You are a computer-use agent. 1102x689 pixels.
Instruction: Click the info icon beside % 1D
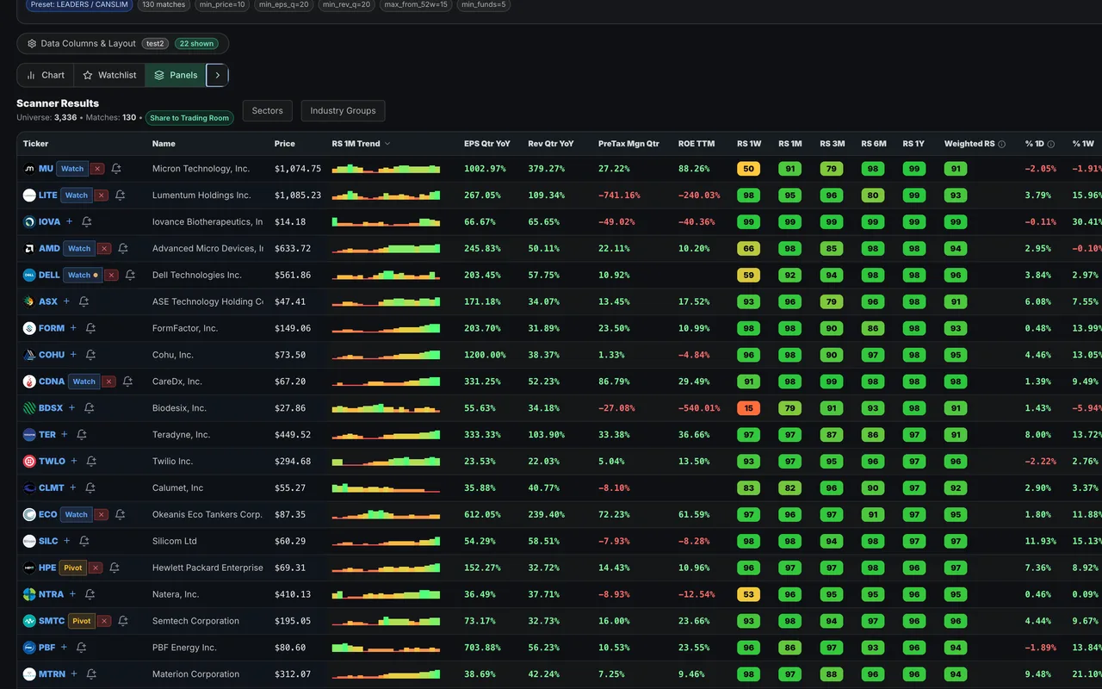coord(1051,145)
